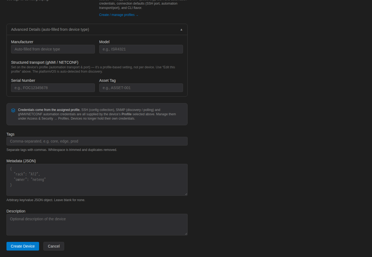The image size is (372, 257).
Task: Click the 'Separate tags with commas' hint
Action: point(62,150)
